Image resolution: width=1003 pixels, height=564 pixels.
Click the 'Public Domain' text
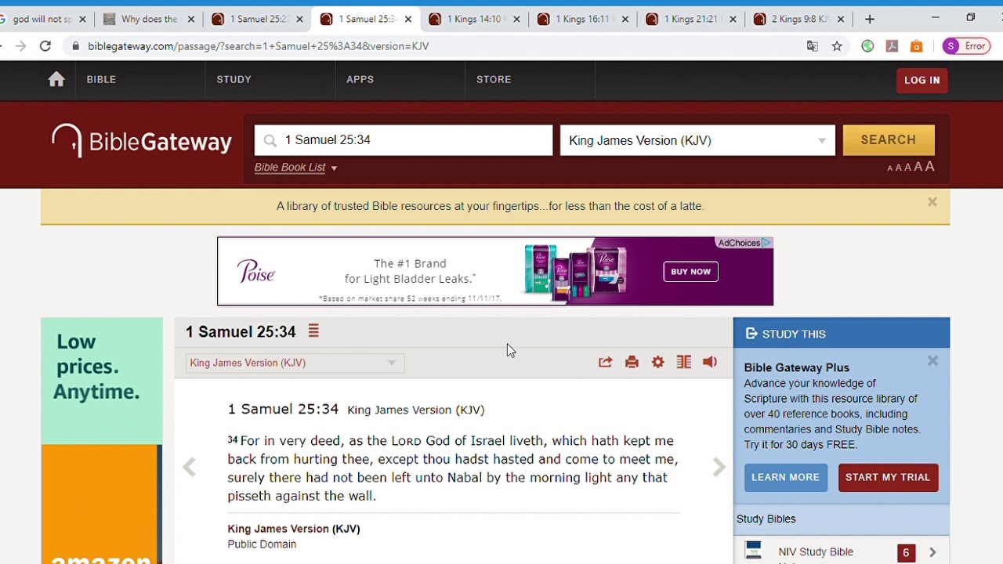tap(262, 544)
